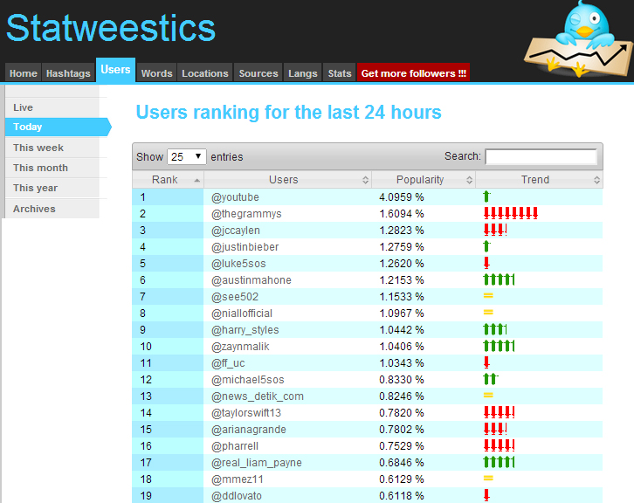Click the yellow equal sign for @news_detik_com
Screen dimensions: 634x503
pyautogui.click(x=488, y=395)
